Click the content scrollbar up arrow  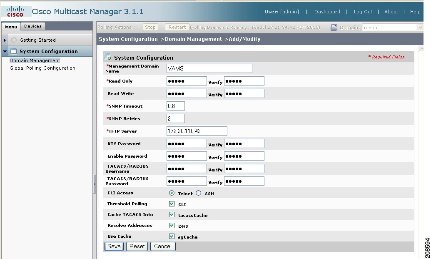coord(421,49)
